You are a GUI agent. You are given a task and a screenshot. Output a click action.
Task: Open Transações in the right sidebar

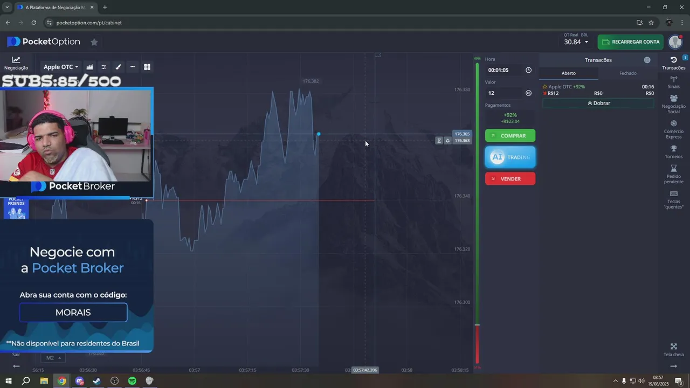[x=674, y=63]
